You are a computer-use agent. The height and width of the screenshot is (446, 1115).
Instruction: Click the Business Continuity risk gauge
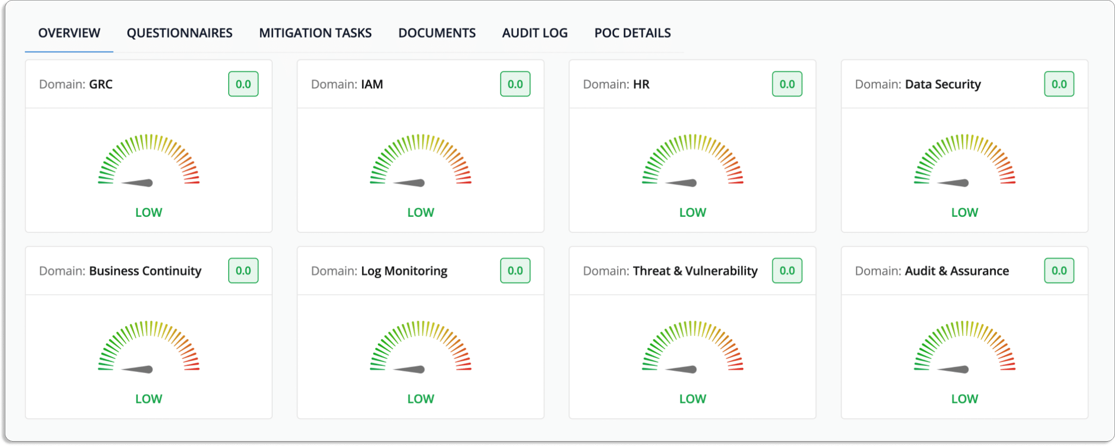pos(149,346)
